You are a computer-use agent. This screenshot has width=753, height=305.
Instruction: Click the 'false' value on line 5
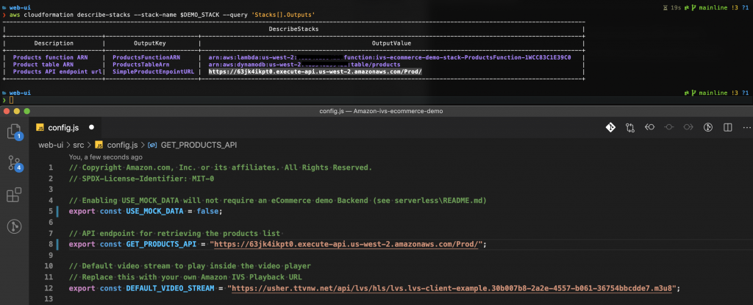(207, 211)
